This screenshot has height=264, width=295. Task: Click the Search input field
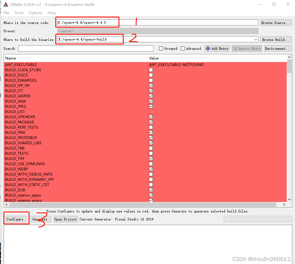coord(86,49)
